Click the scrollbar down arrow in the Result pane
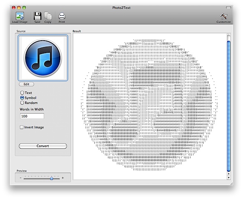Screen dimensions: 243x199 pos(229,178)
